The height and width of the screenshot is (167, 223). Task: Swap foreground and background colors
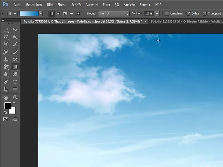(14, 103)
